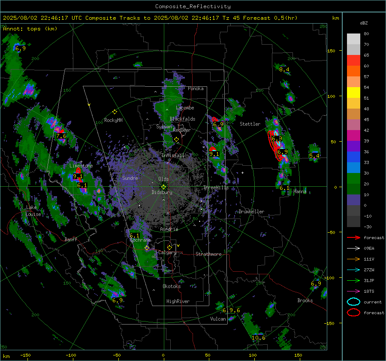
Task: Click the HighRiver city label
Action: click(x=178, y=301)
